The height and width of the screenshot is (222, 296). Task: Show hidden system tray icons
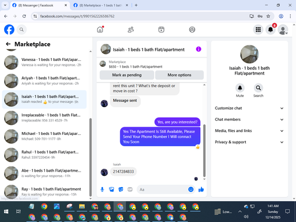coord(240,211)
